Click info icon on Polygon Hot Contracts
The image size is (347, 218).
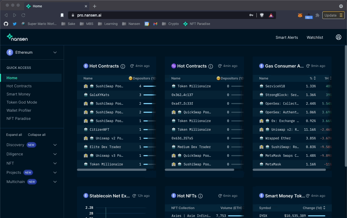211,66
